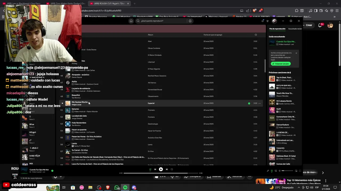Skip to next track in Spotify
The height and width of the screenshot is (191, 341).
167,169
